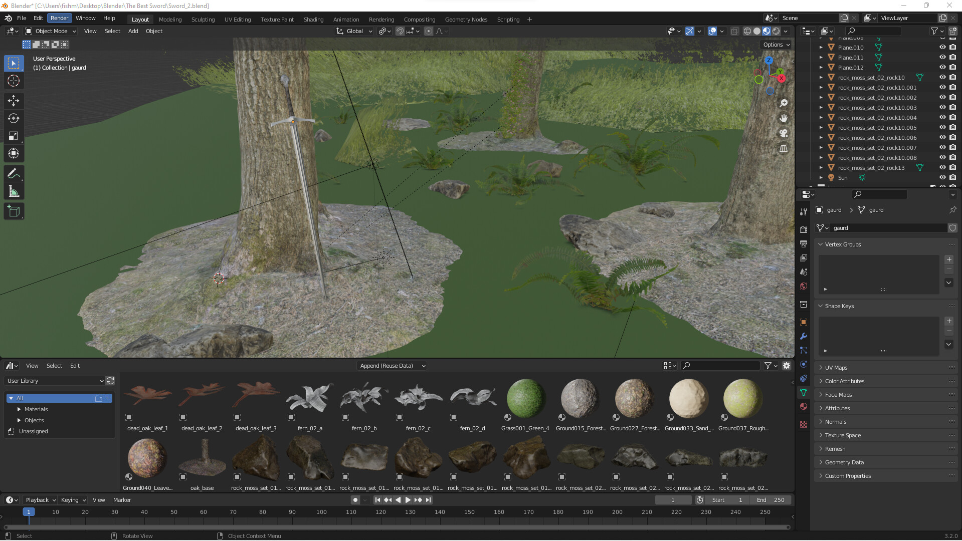The height and width of the screenshot is (541, 962).
Task: Open the World properties tab
Action: (804, 286)
